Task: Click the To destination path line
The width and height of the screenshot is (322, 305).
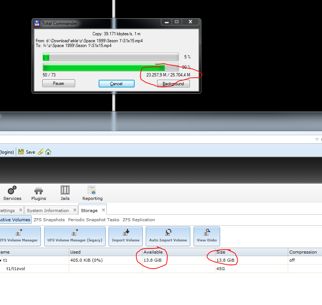Action: point(74,46)
